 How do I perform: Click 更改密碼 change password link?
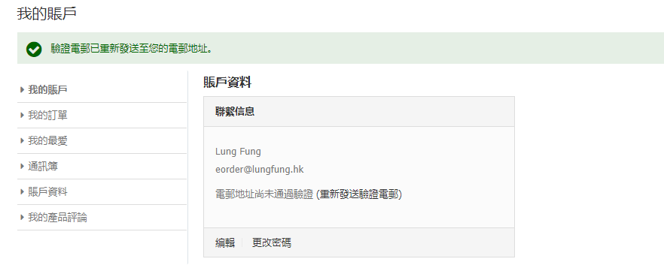coord(272,242)
